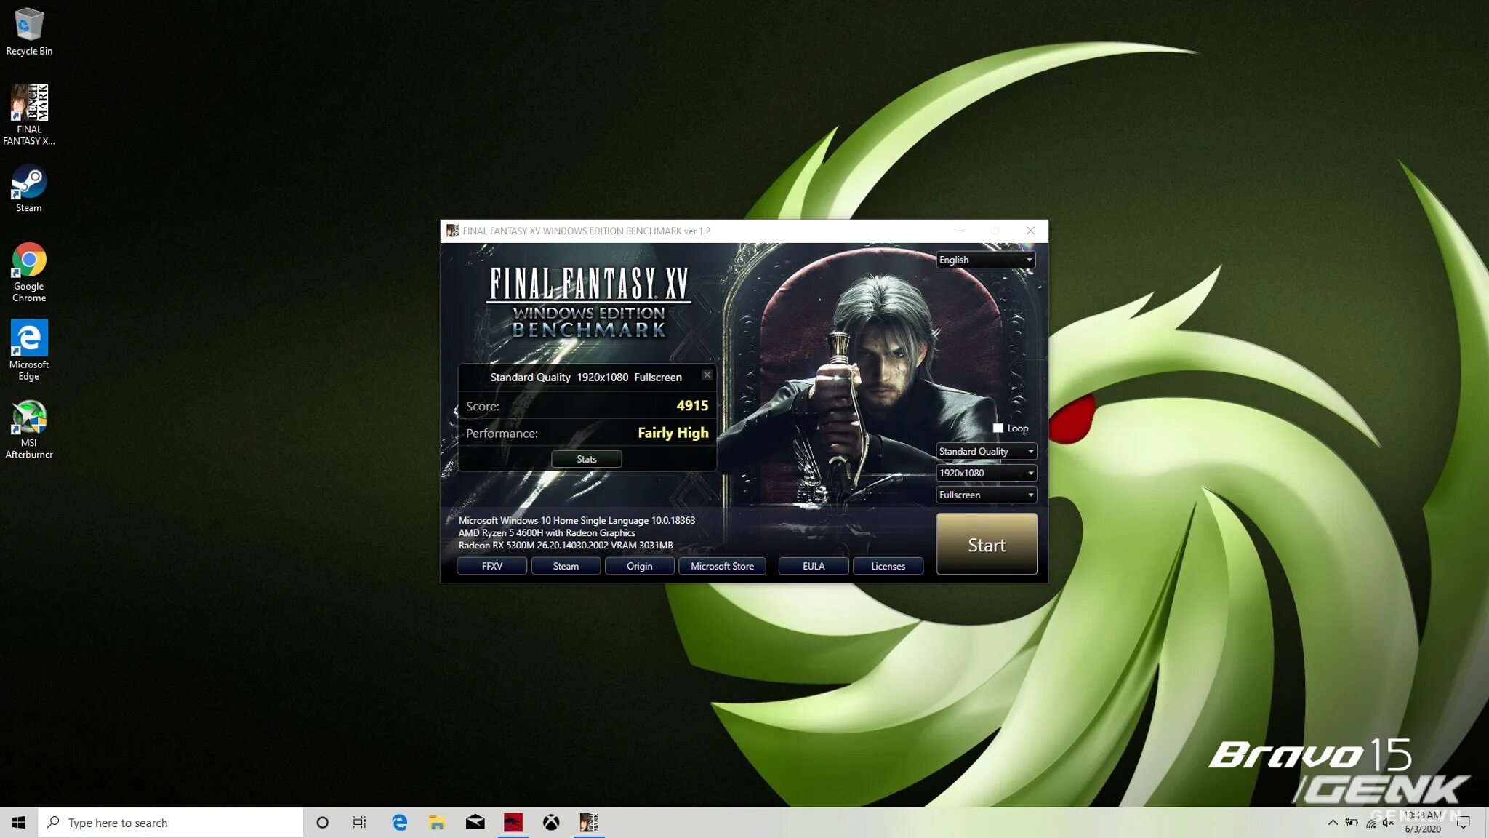1489x838 pixels.
Task: Open the Steam store button in benchmark
Action: [566, 566]
